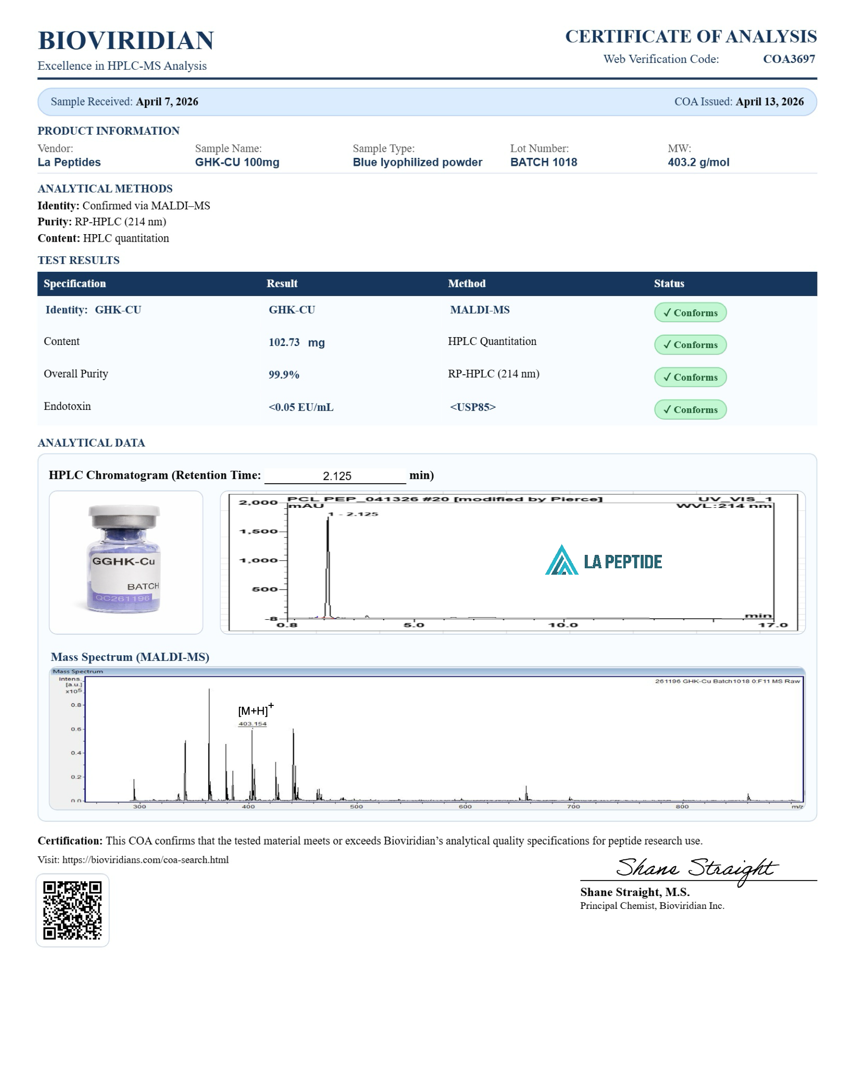Viewport: 841px width, 1089px height.
Task: Open the bioviridians.com coa-search link
Action: pos(145,860)
